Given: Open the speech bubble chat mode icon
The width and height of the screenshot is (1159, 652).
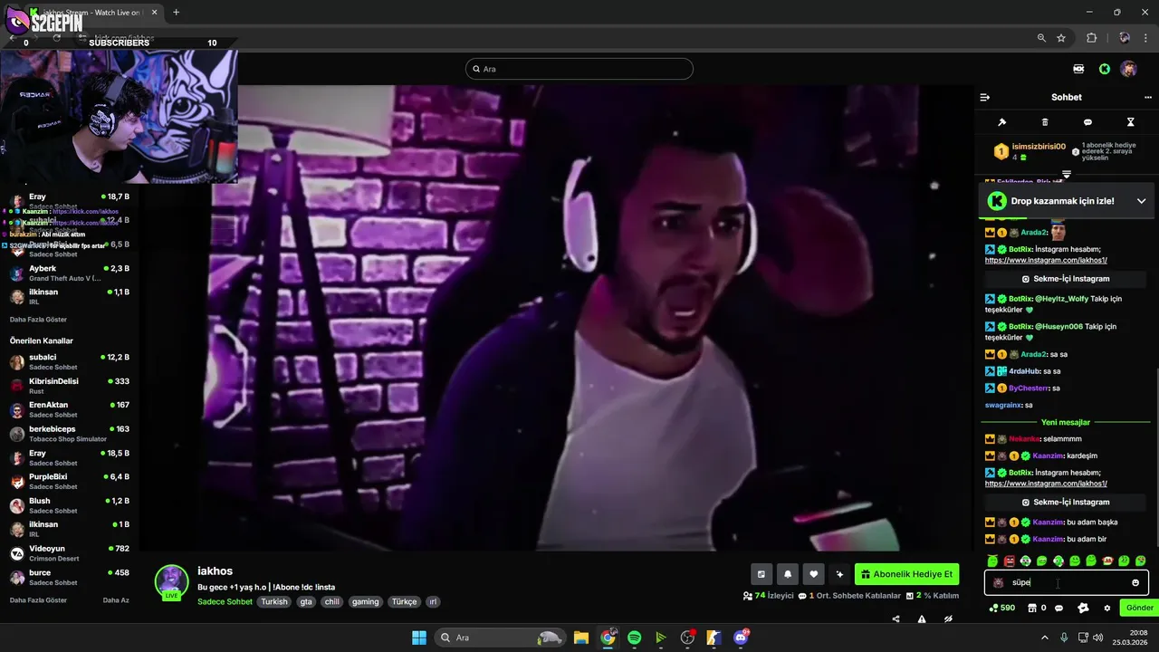Looking at the screenshot, I should (x=1087, y=122).
